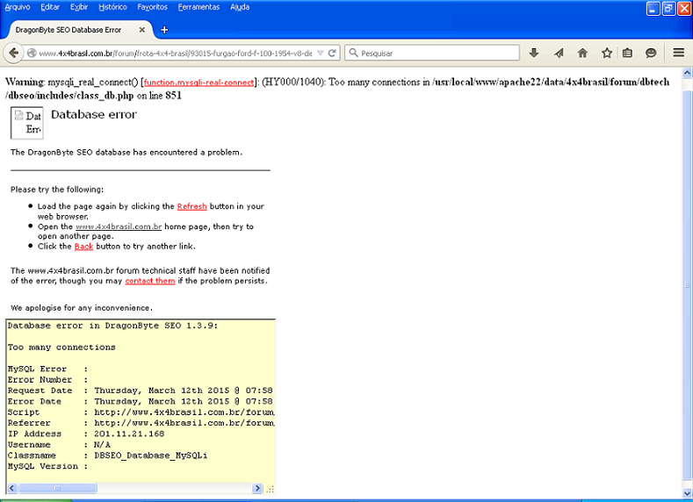Click the error box right scroll arrow
693x502 pixels.
[x=257, y=488]
